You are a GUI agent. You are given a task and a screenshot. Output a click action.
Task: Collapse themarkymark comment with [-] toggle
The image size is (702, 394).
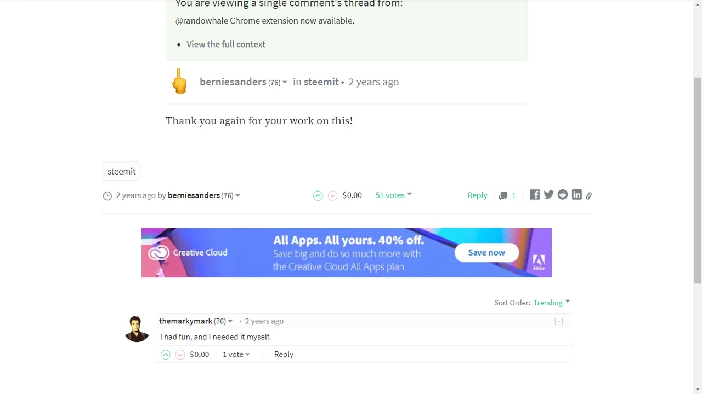click(x=559, y=321)
